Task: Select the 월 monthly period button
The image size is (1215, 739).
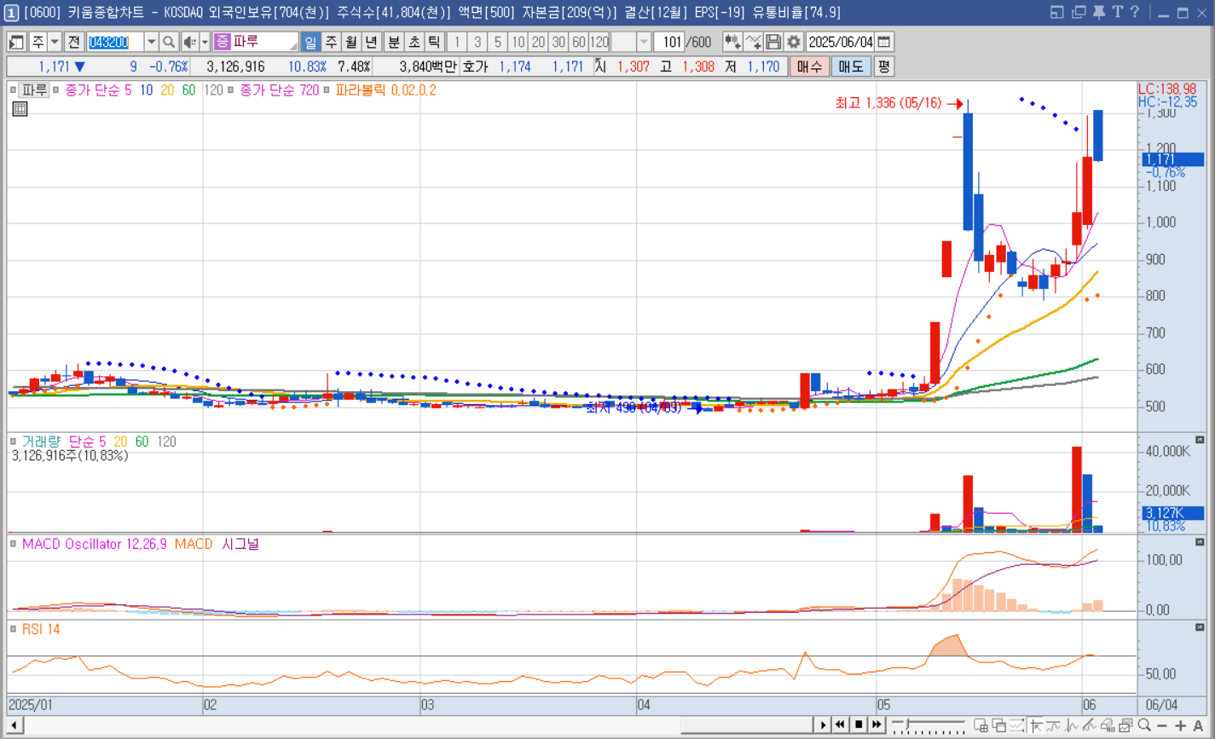Action: (351, 42)
